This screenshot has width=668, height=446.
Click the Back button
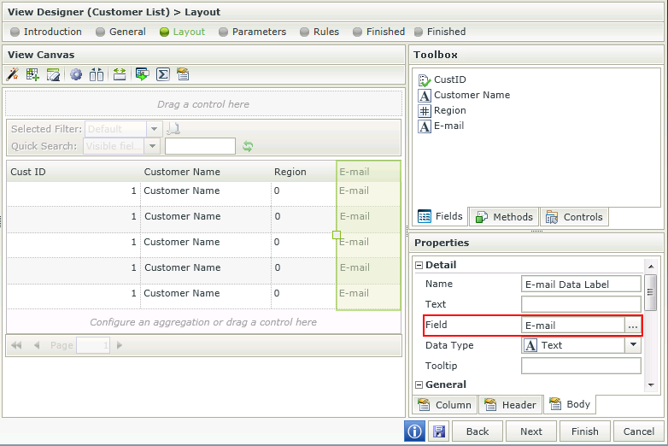pos(478,431)
